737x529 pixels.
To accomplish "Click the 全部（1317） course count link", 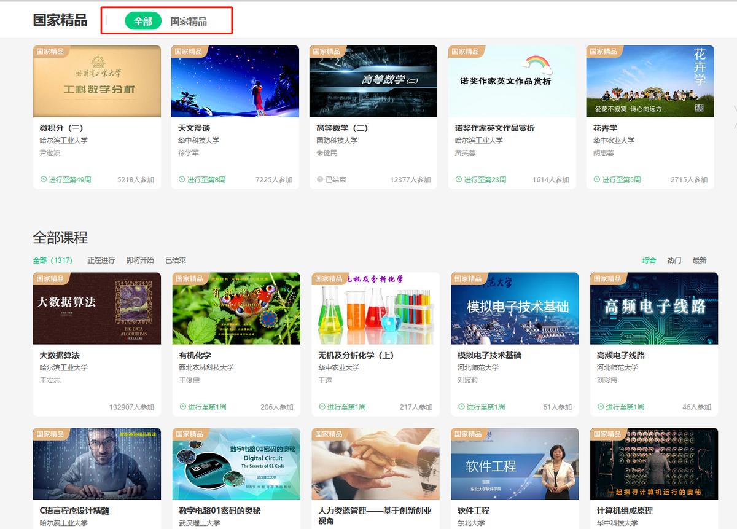I will click(x=53, y=260).
